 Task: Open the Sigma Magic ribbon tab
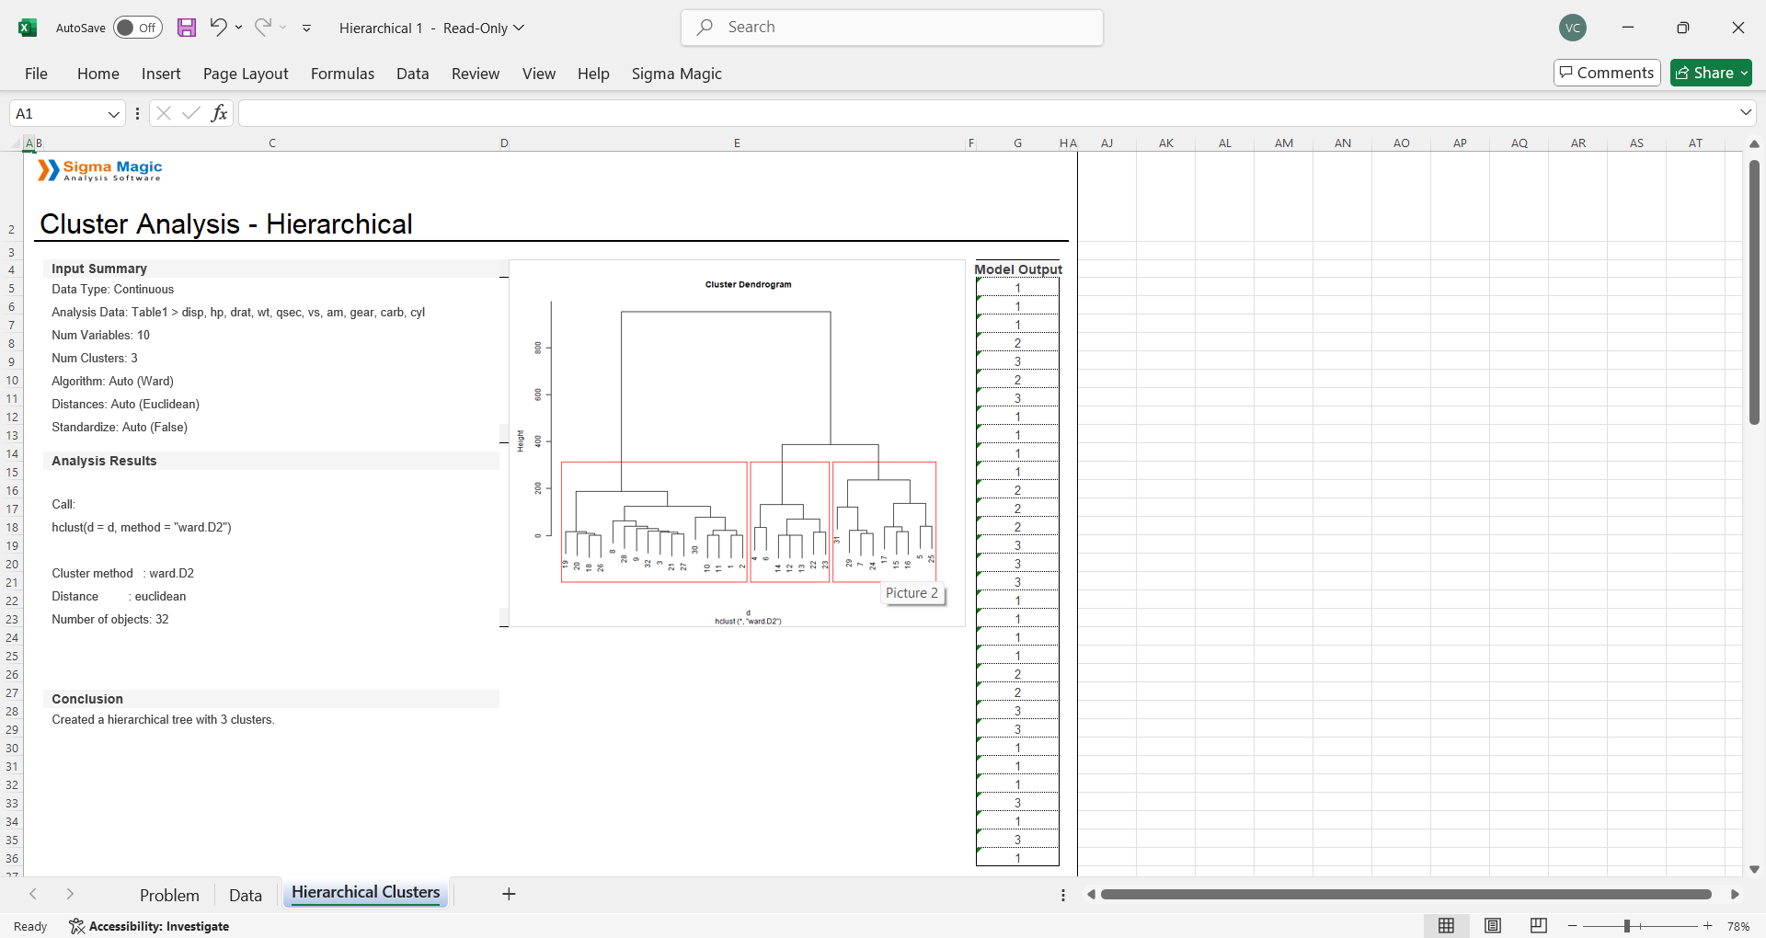coord(676,74)
